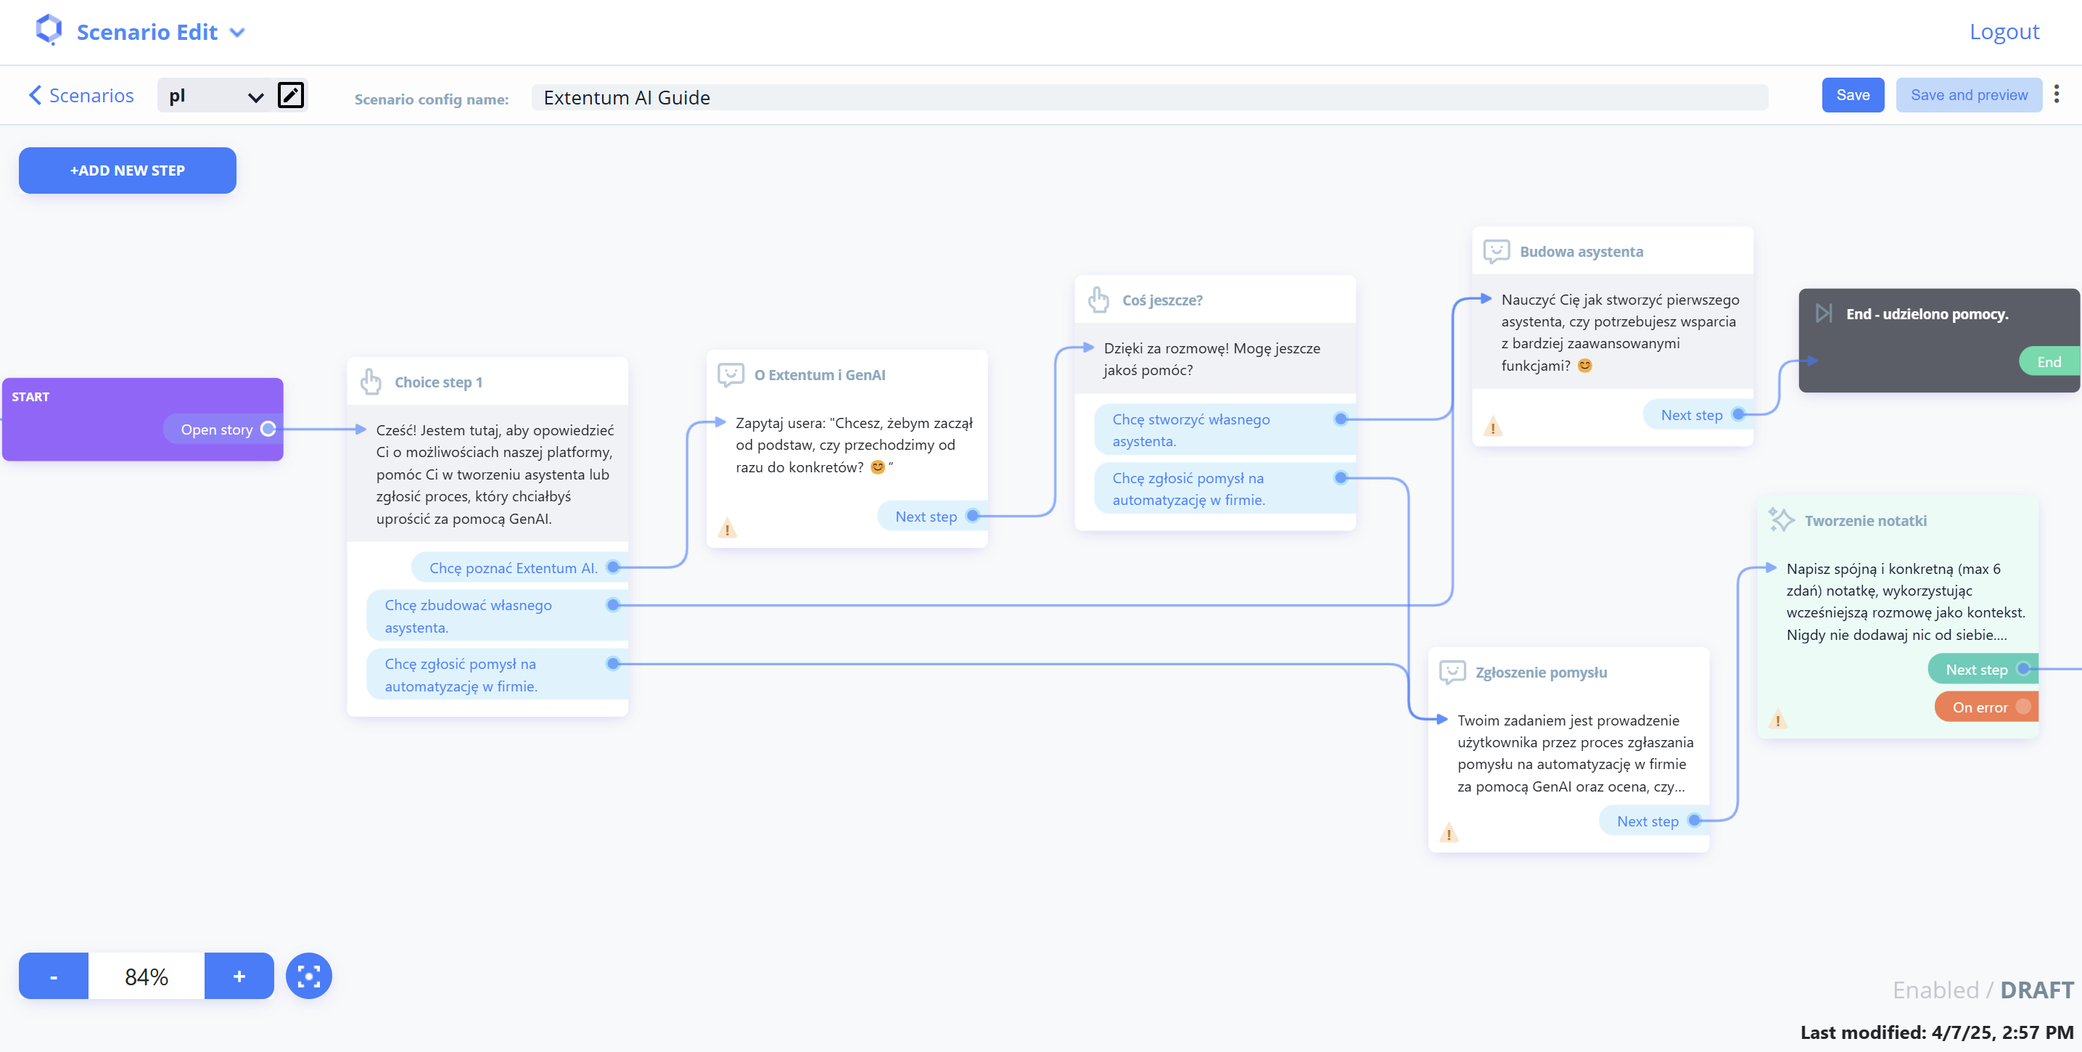Click the Coś jeszcze? hand pointer icon
The height and width of the screenshot is (1052, 2082).
(1098, 300)
